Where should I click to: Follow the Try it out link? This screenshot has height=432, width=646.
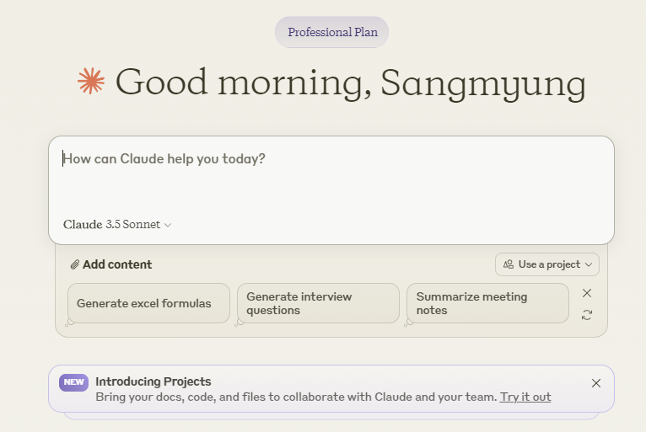point(525,397)
